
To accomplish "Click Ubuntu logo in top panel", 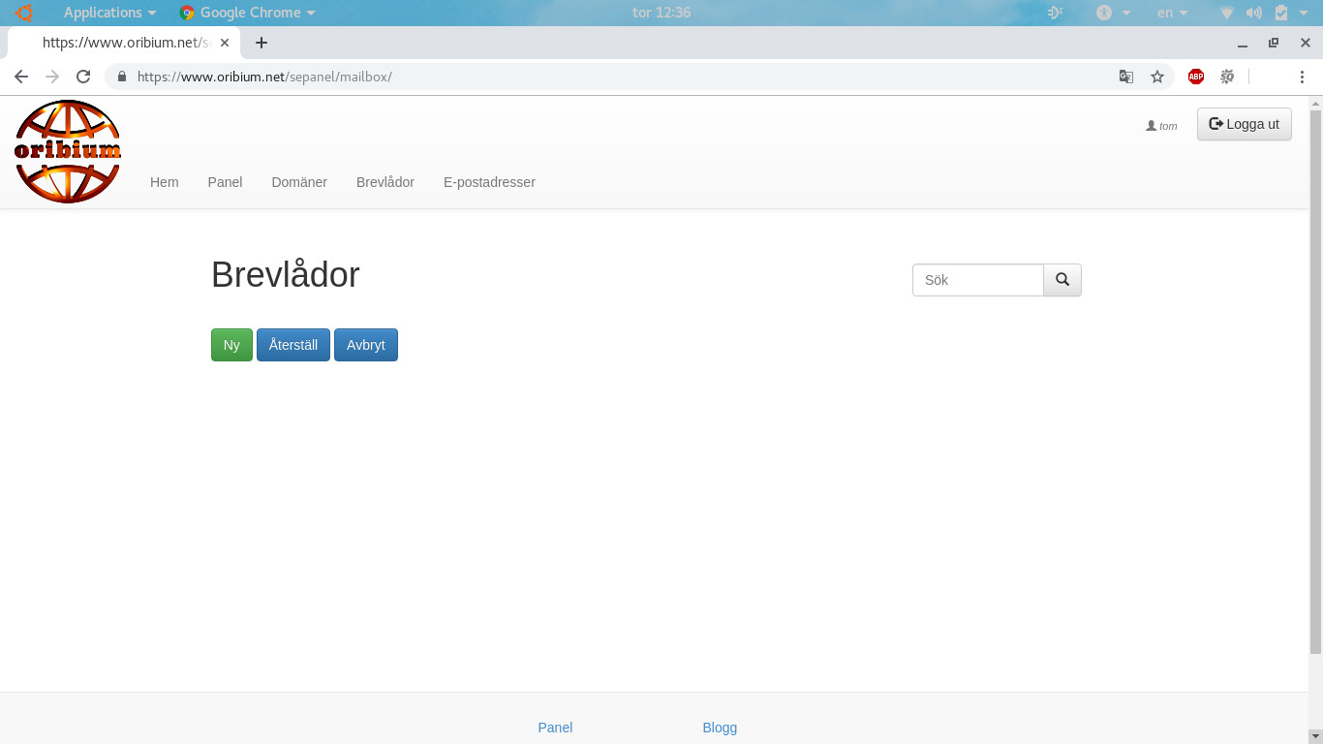I will click(24, 13).
